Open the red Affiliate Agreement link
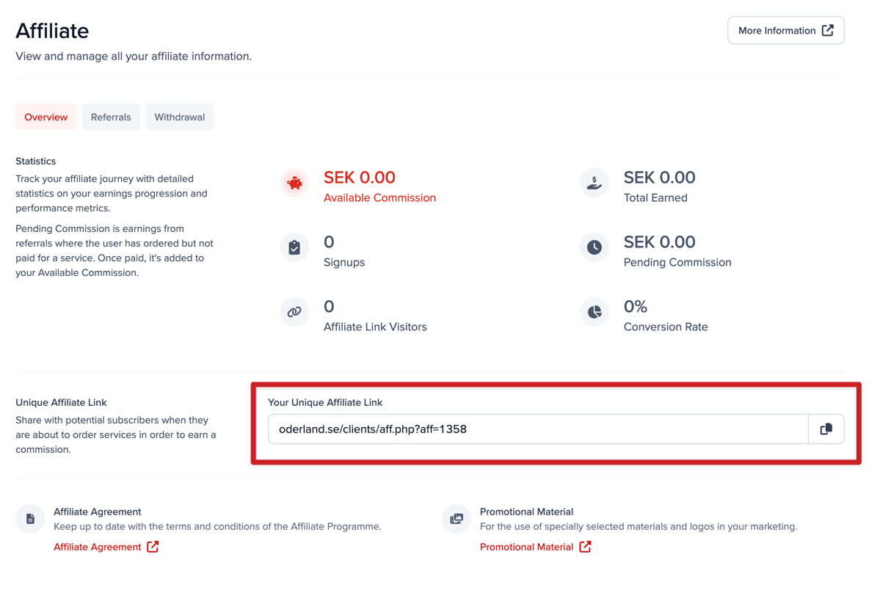 (97, 547)
